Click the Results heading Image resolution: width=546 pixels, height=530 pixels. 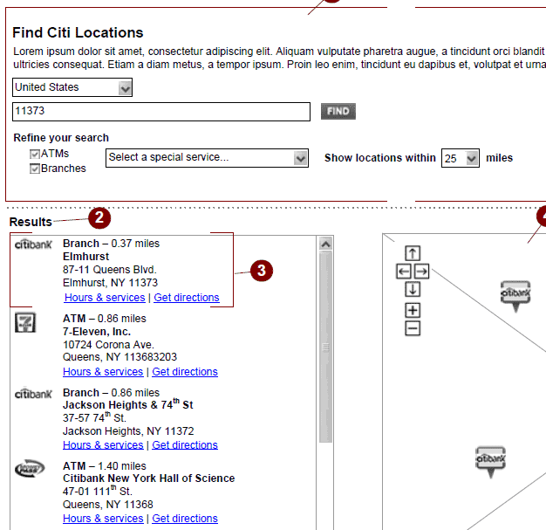31,222
